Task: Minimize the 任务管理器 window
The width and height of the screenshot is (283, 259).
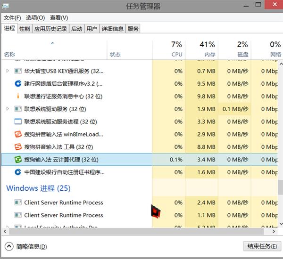Action: coord(246,5)
